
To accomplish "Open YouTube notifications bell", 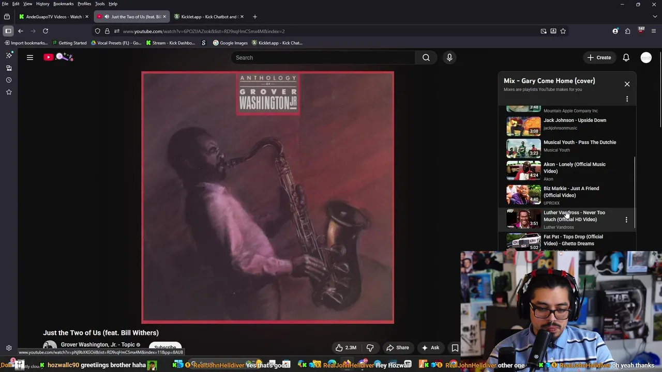I will click(x=626, y=57).
